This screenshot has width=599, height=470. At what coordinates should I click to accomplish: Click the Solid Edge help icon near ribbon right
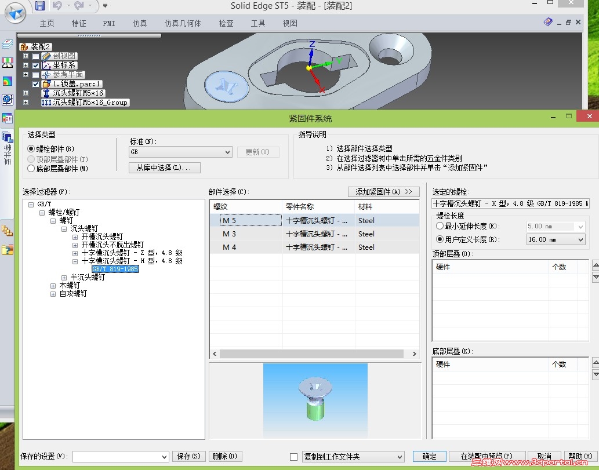[548, 22]
